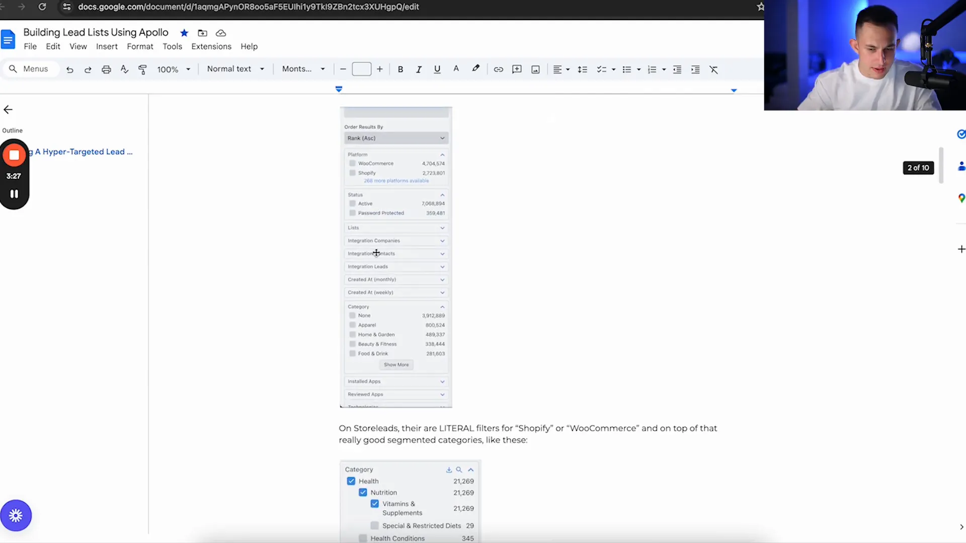Viewport: 966px width, 543px height.
Task: Add a comment from toolbar
Action: pyautogui.click(x=517, y=69)
